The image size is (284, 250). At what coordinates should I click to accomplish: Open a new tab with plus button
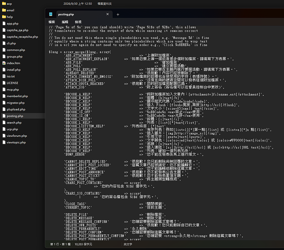[118, 15]
